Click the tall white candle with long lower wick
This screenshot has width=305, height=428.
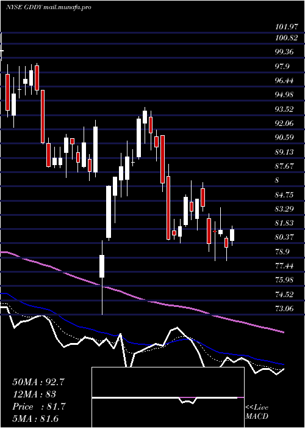click(x=102, y=278)
